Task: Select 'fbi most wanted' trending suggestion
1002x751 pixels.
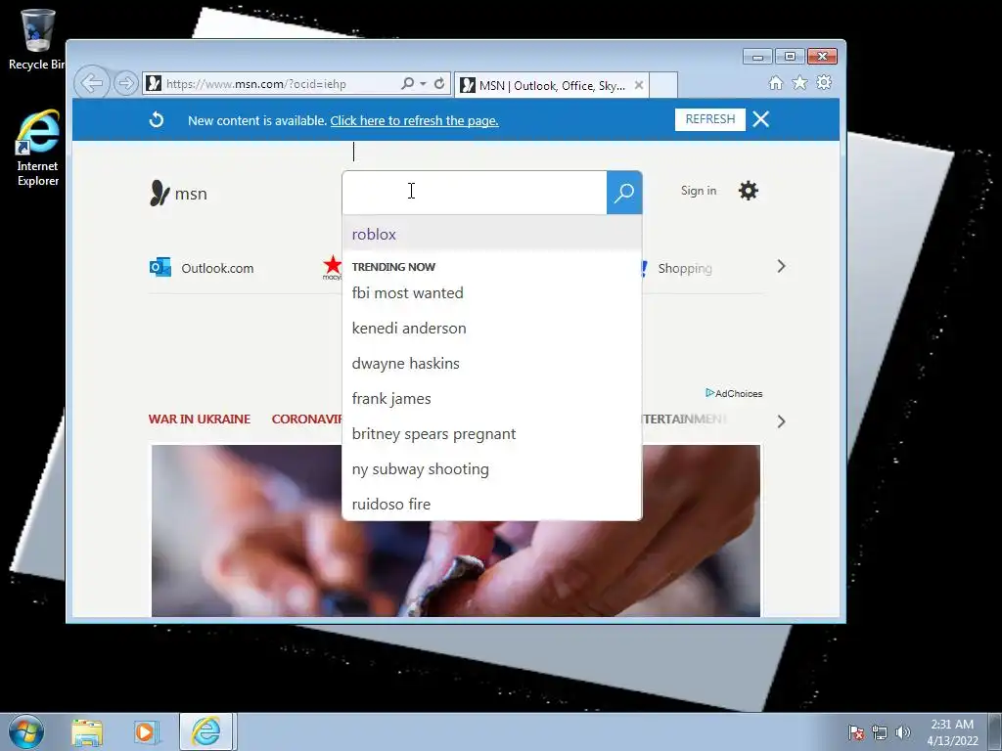Action: pos(492,293)
